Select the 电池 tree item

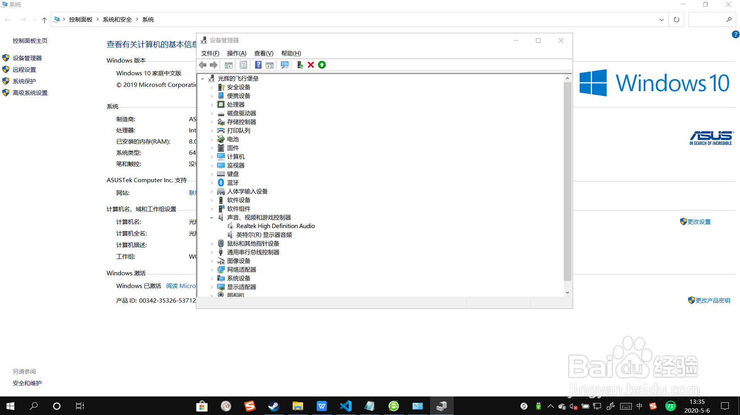(233, 139)
